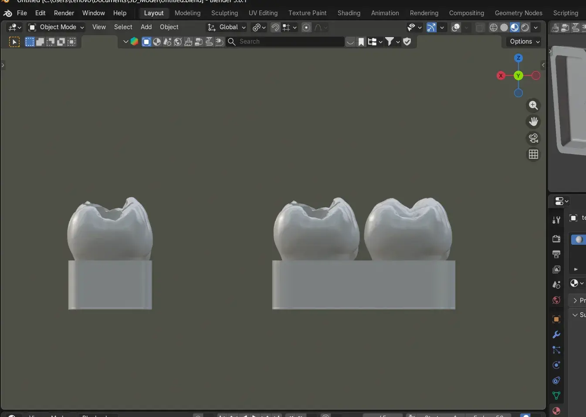Open the object visibility and selectability dropdown
The height and width of the screenshot is (417, 586).
[x=414, y=27]
